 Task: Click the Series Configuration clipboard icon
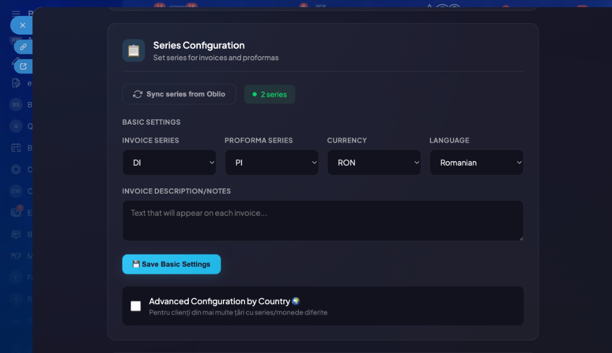[x=133, y=51]
